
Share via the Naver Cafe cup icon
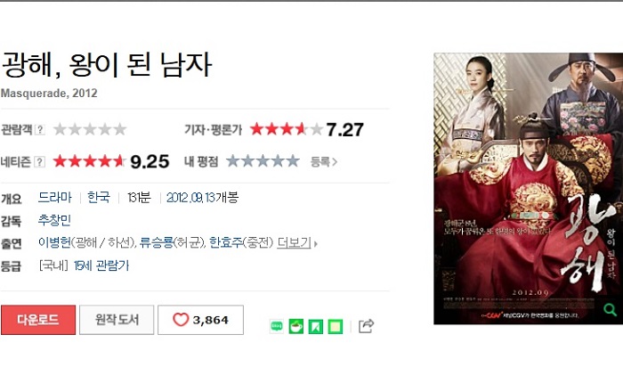(296, 326)
